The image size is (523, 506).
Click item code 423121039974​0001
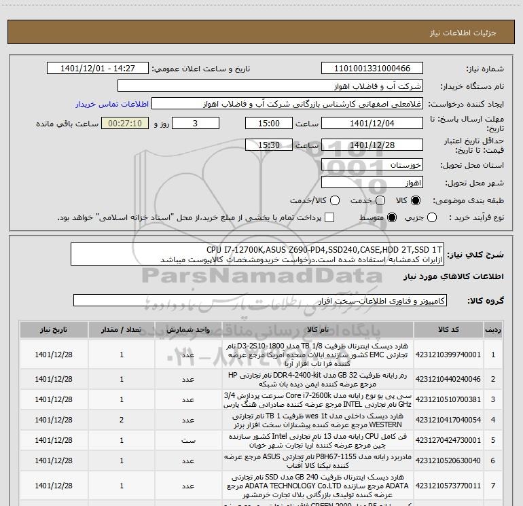(448, 355)
